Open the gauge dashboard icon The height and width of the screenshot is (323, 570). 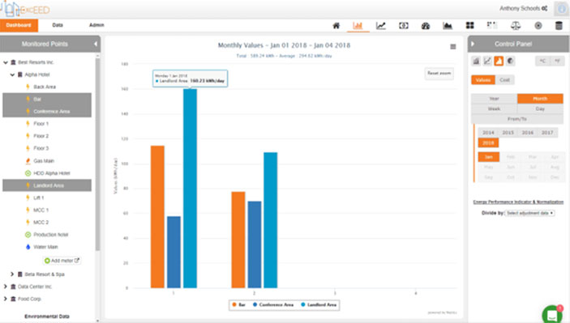click(426, 25)
